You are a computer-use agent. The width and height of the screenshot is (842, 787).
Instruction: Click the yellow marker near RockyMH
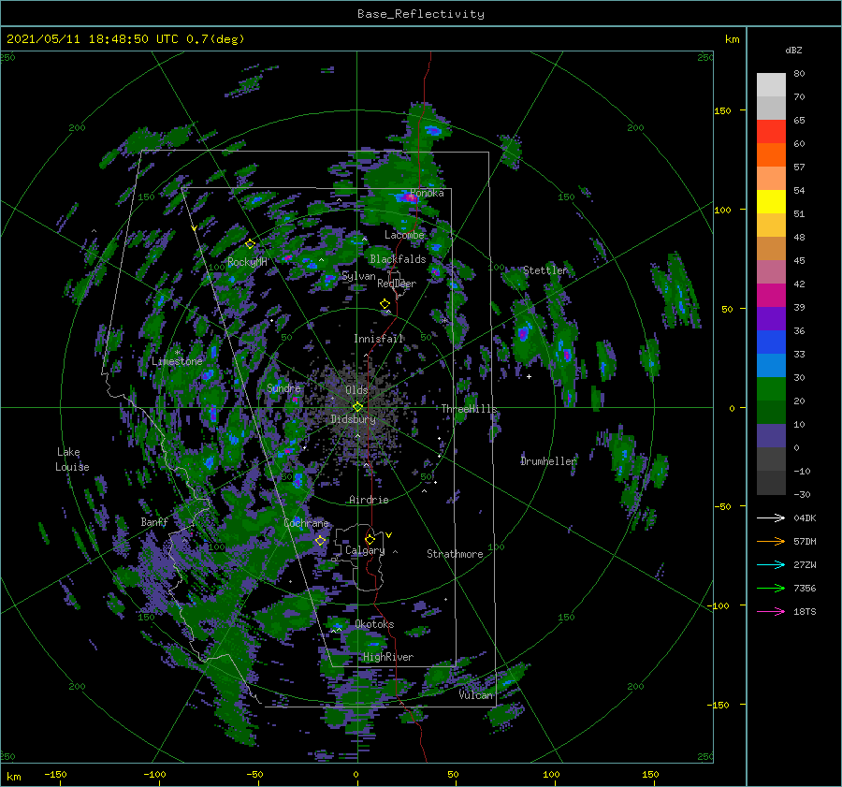(250, 244)
